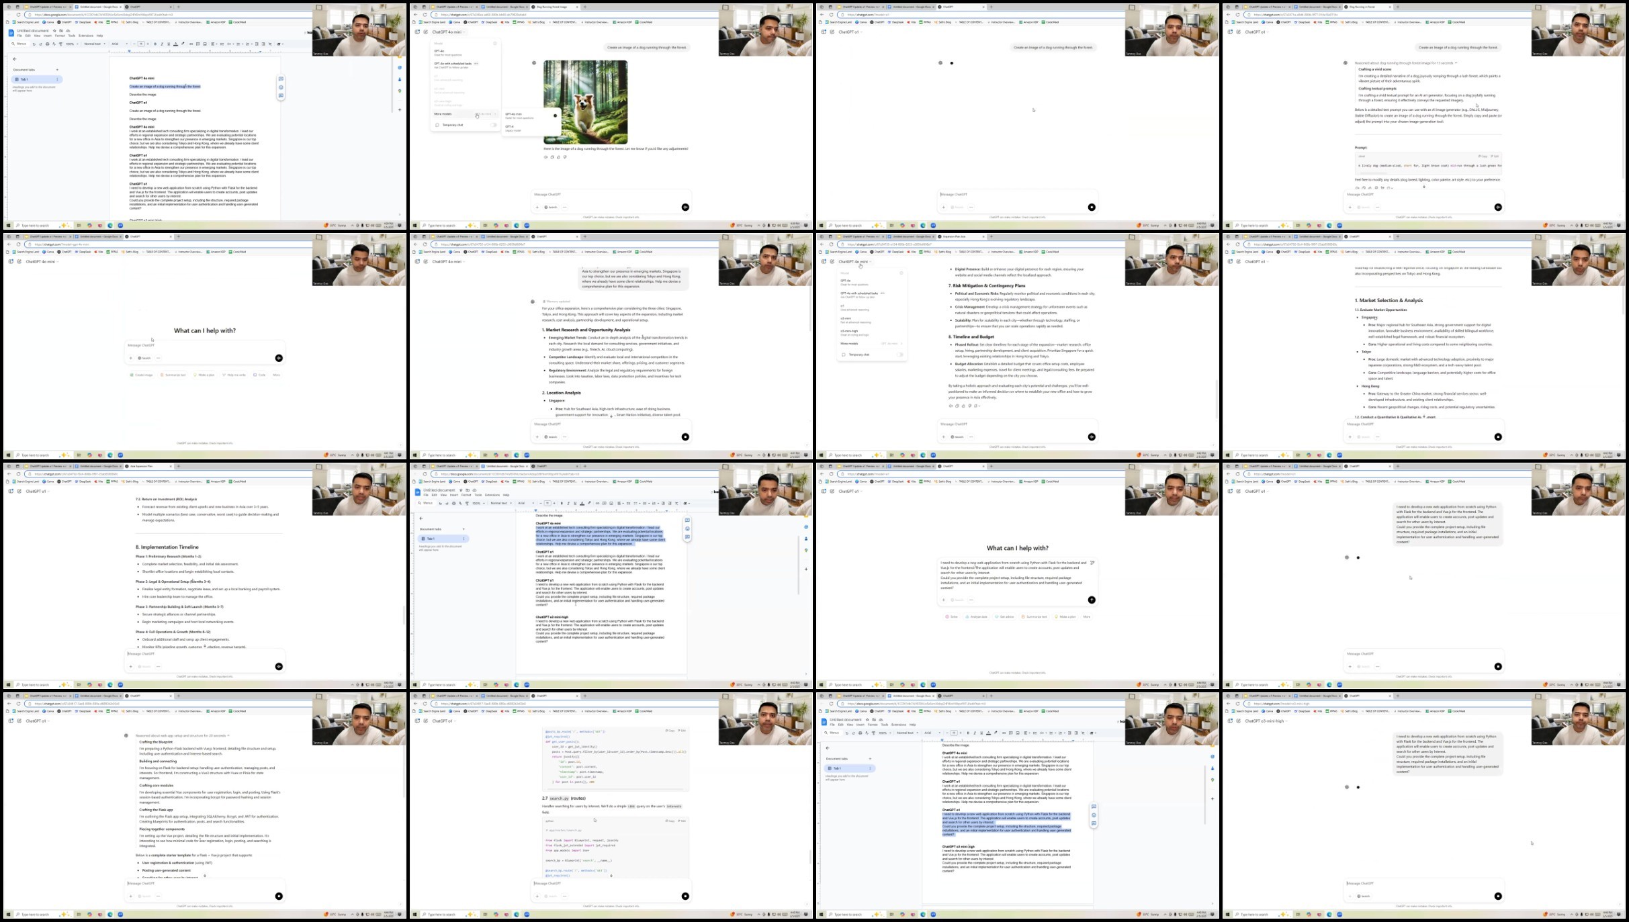Click thumbs down below the dog image
1629x922 pixels.
pos(565,157)
